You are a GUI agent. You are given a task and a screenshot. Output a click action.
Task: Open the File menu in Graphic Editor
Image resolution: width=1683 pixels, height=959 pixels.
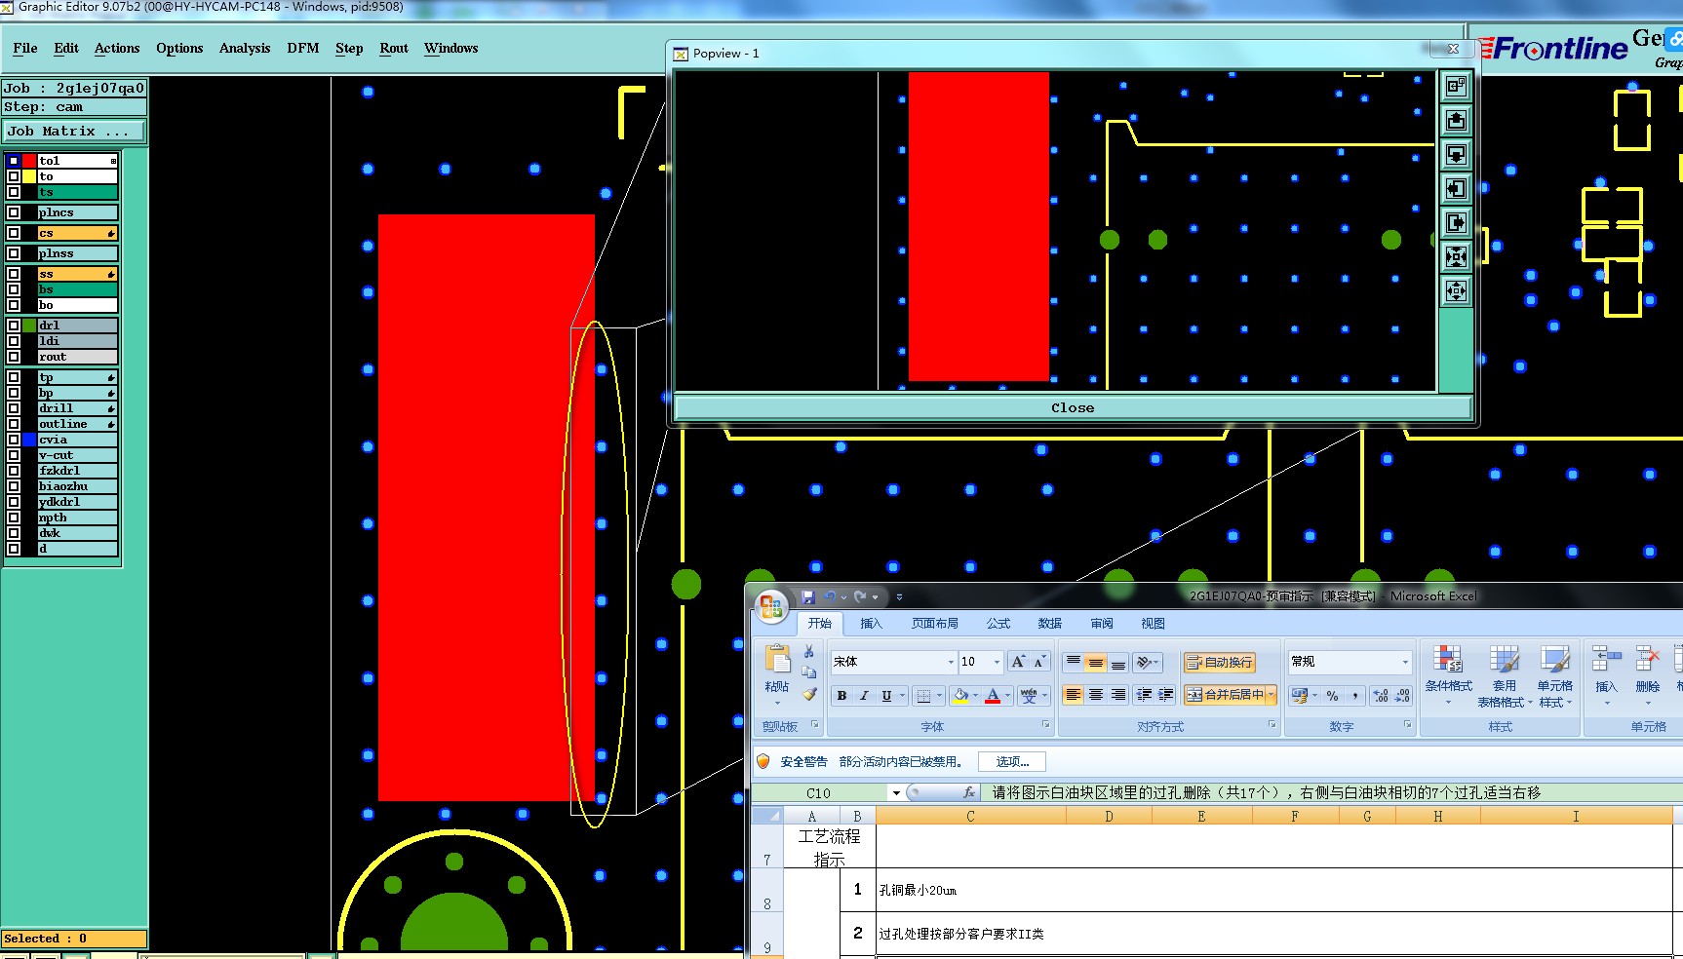25,48
